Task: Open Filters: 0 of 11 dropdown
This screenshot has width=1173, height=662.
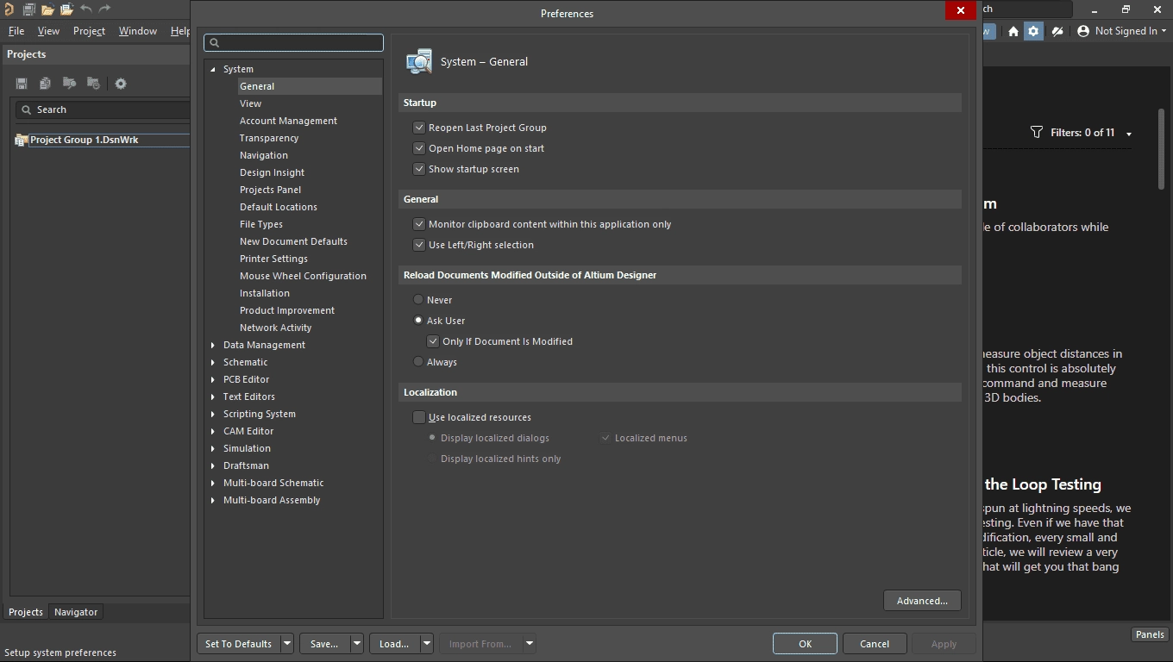Action: [1129, 134]
